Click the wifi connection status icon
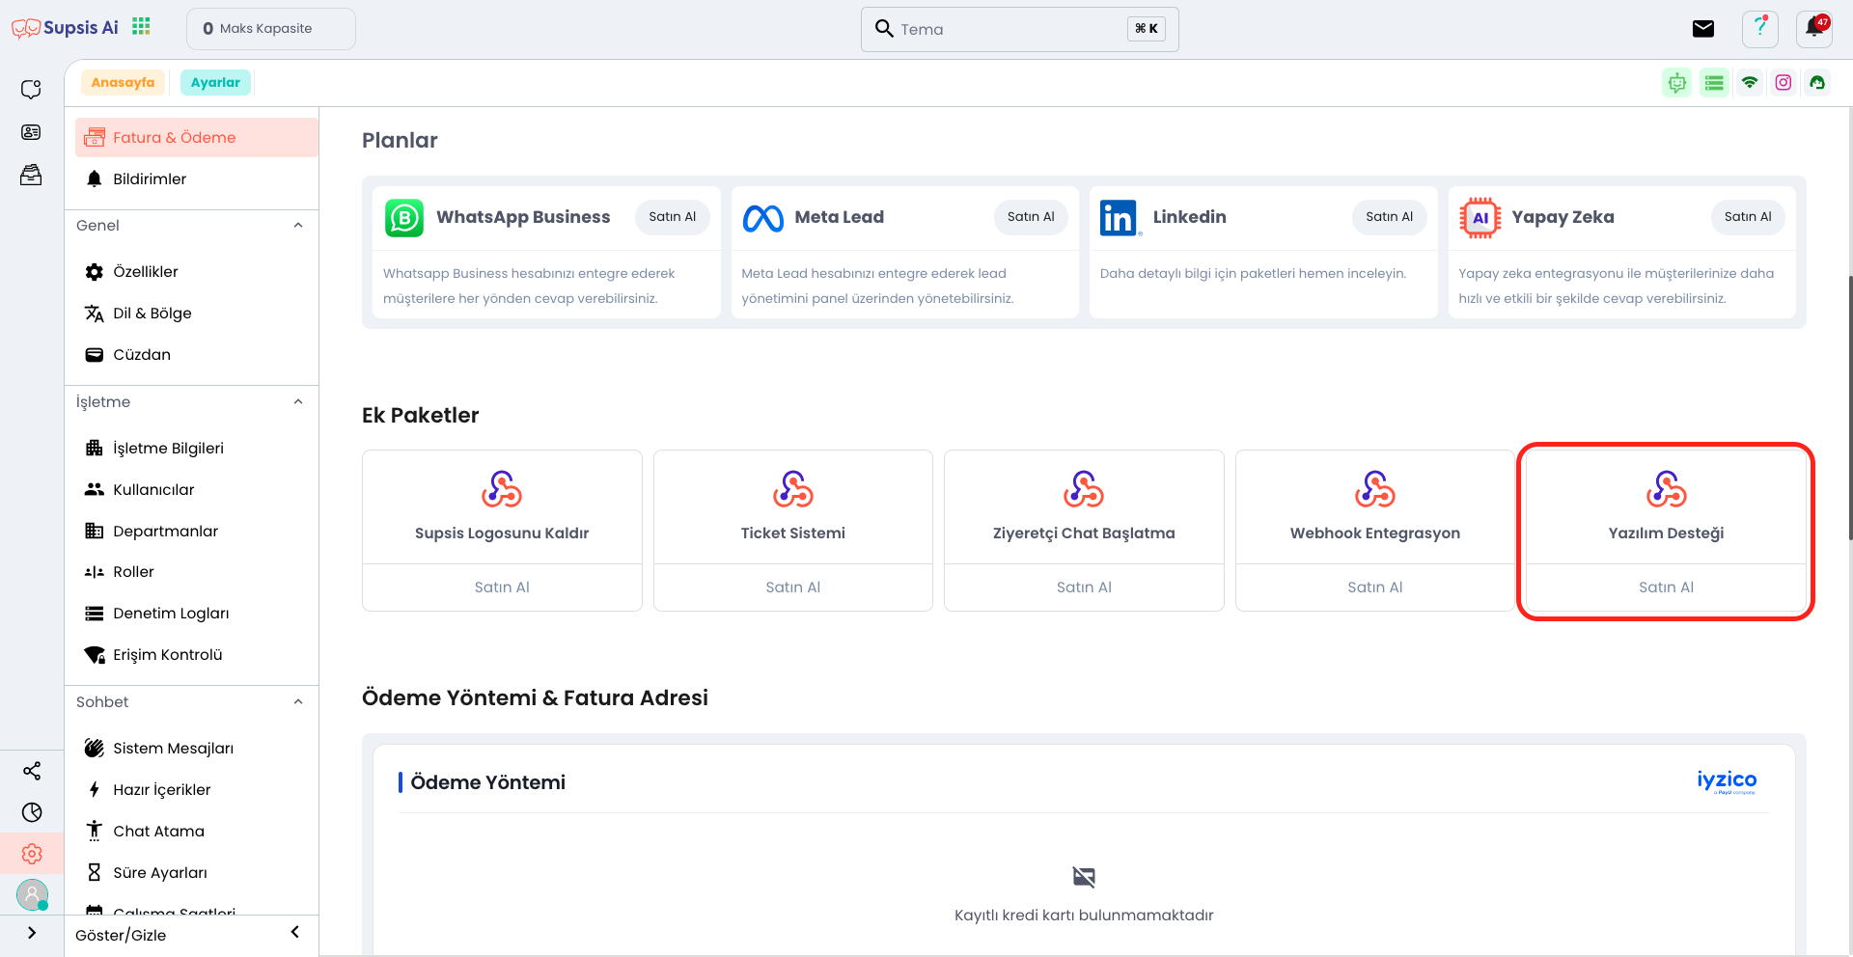The image size is (1853, 957). 1750,83
